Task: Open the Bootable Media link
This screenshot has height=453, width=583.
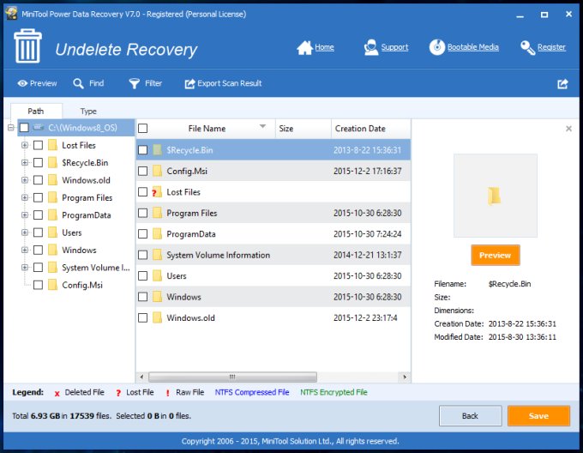Action: pos(473,47)
